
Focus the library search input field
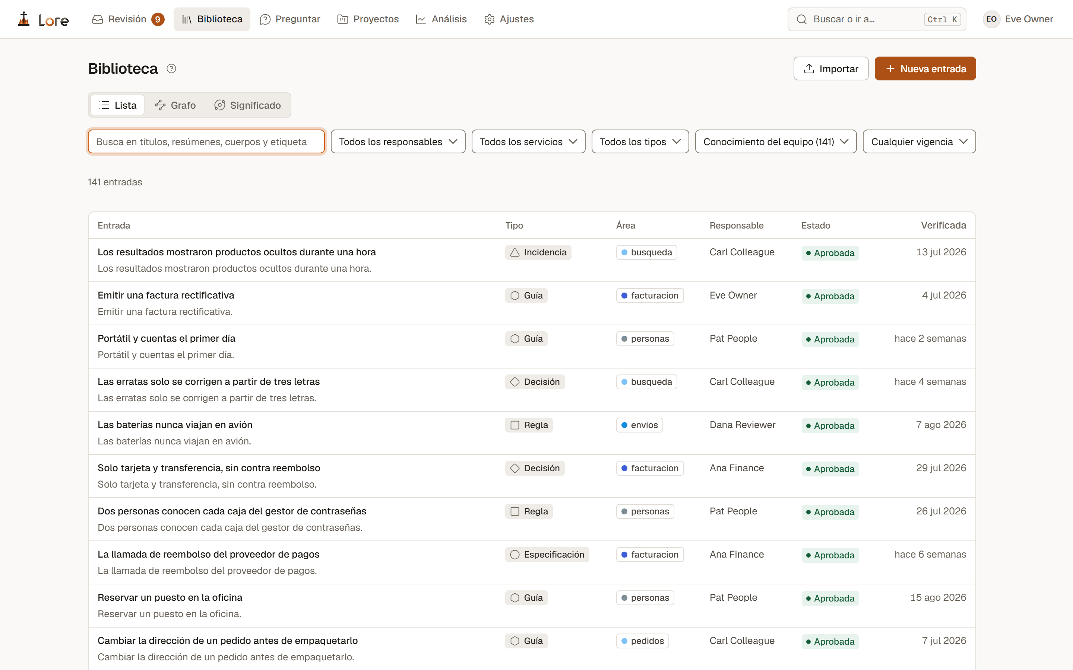206,142
